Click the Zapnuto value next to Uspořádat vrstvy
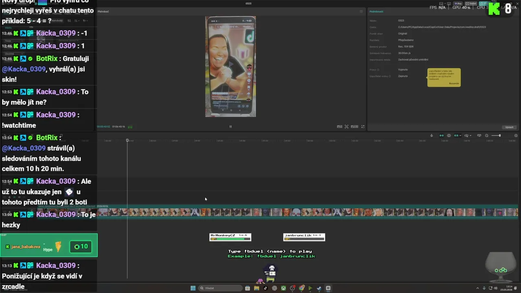Screen dimensions: 521x293 (403, 76)
